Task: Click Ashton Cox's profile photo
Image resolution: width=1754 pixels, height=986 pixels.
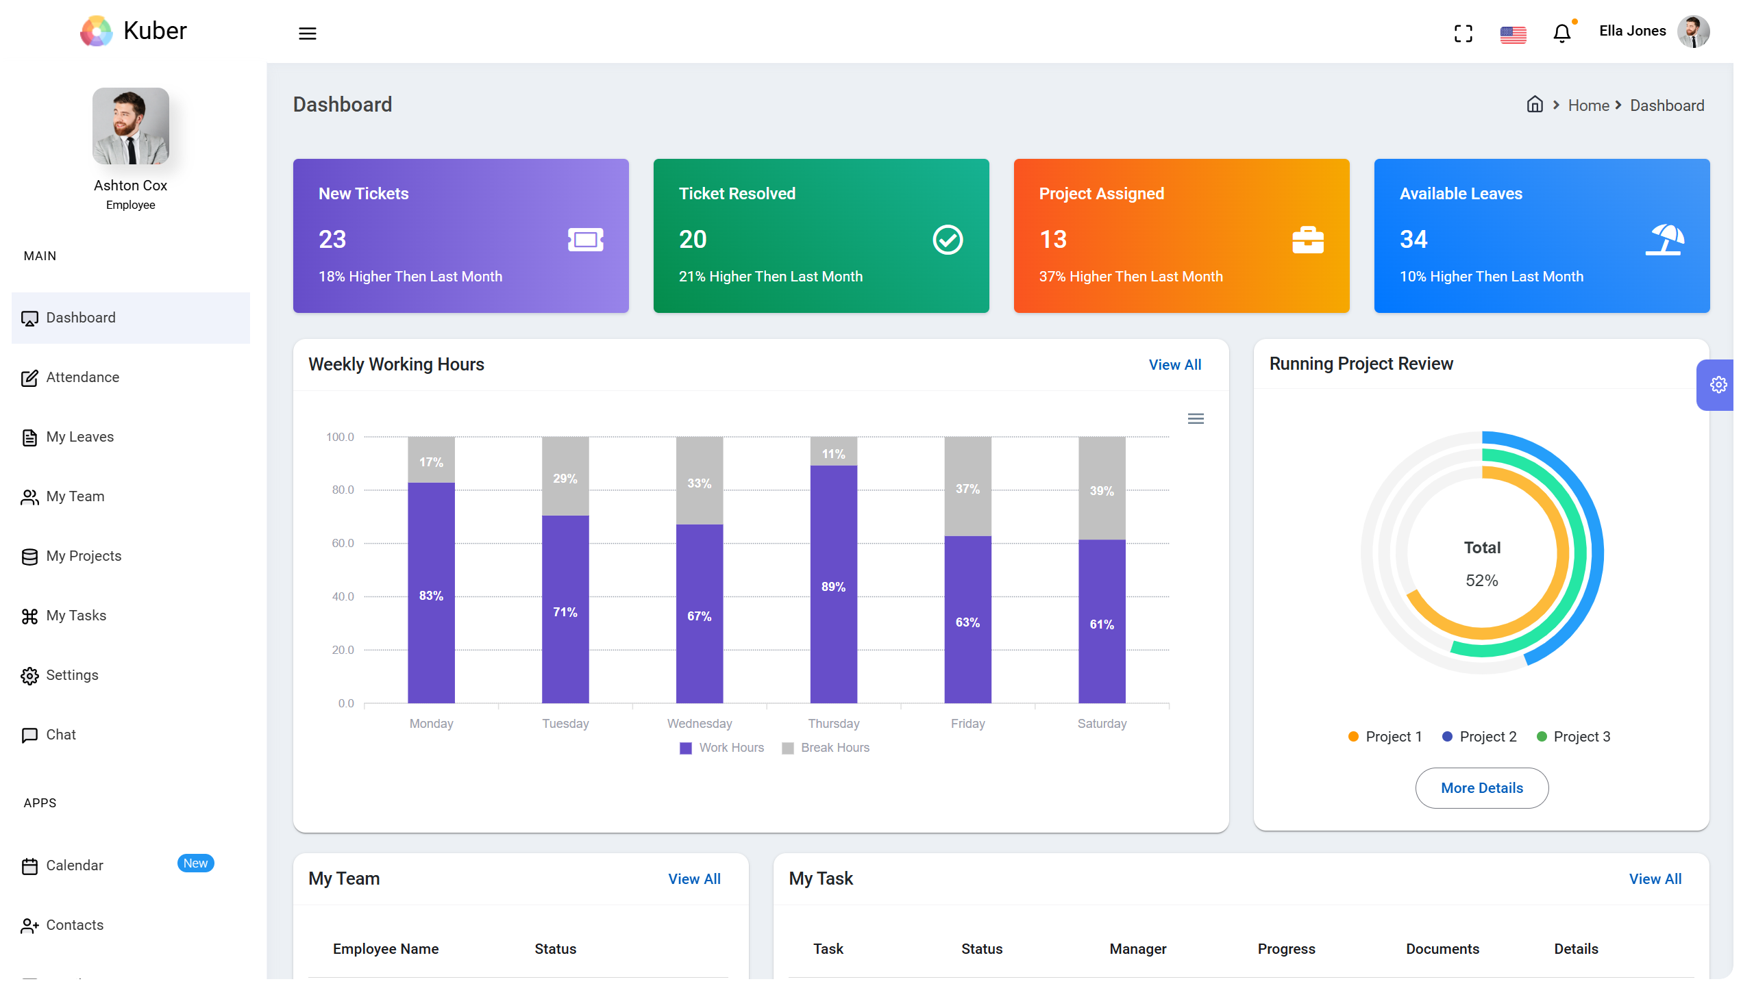Action: [130, 126]
